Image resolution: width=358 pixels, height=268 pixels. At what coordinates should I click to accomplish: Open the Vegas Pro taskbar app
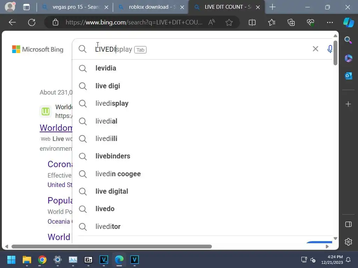point(135,260)
